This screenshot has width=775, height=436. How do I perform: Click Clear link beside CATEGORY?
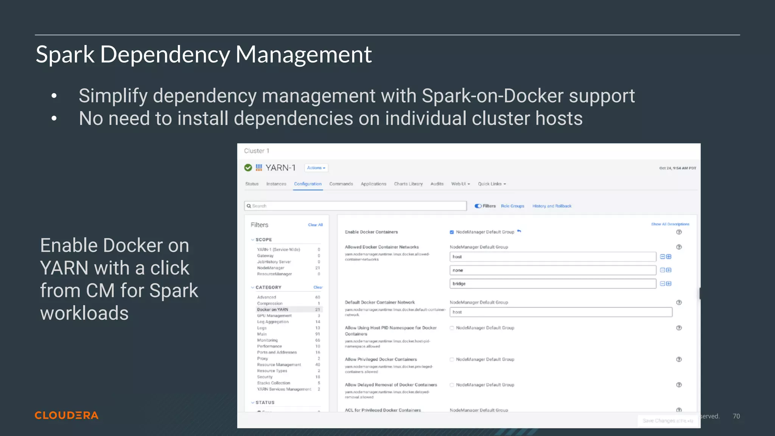pyautogui.click(x=318, y=287)
